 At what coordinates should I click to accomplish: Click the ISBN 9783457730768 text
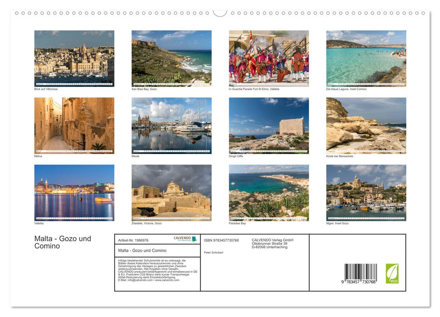point(222,240)
